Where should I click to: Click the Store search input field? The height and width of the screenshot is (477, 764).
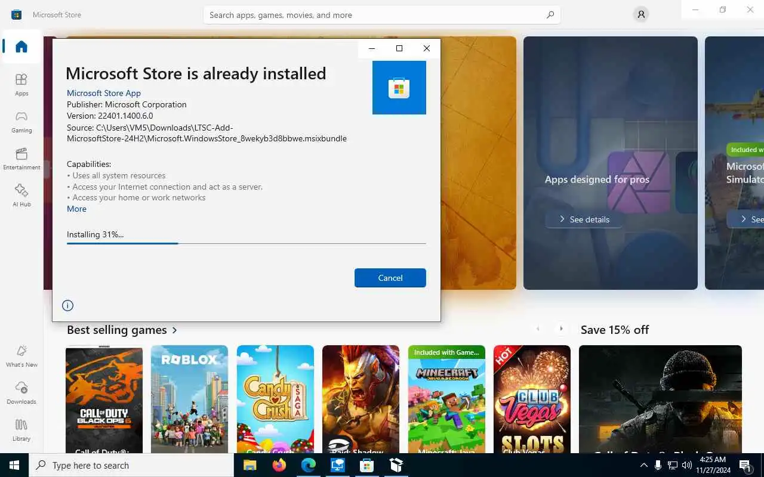(x=382, y=15)
